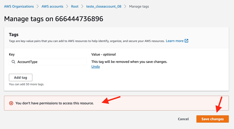Select the permissions error message text
The height and width of the screenshot is (129, 234).
(54, 103)
